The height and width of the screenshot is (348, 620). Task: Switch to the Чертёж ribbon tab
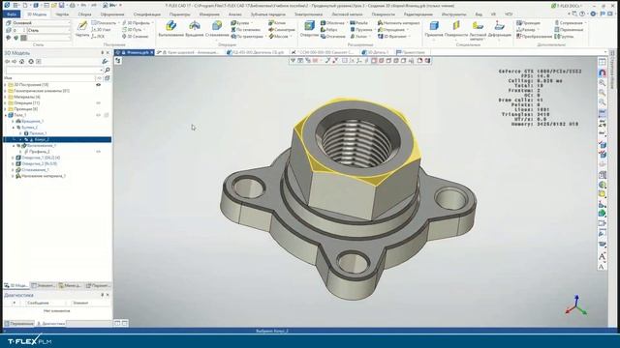tap(62, 14)
